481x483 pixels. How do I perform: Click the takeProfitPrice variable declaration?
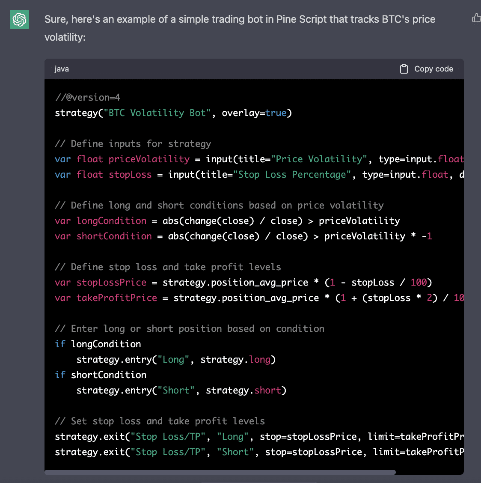pyautogui.click(x=116, y=298)
